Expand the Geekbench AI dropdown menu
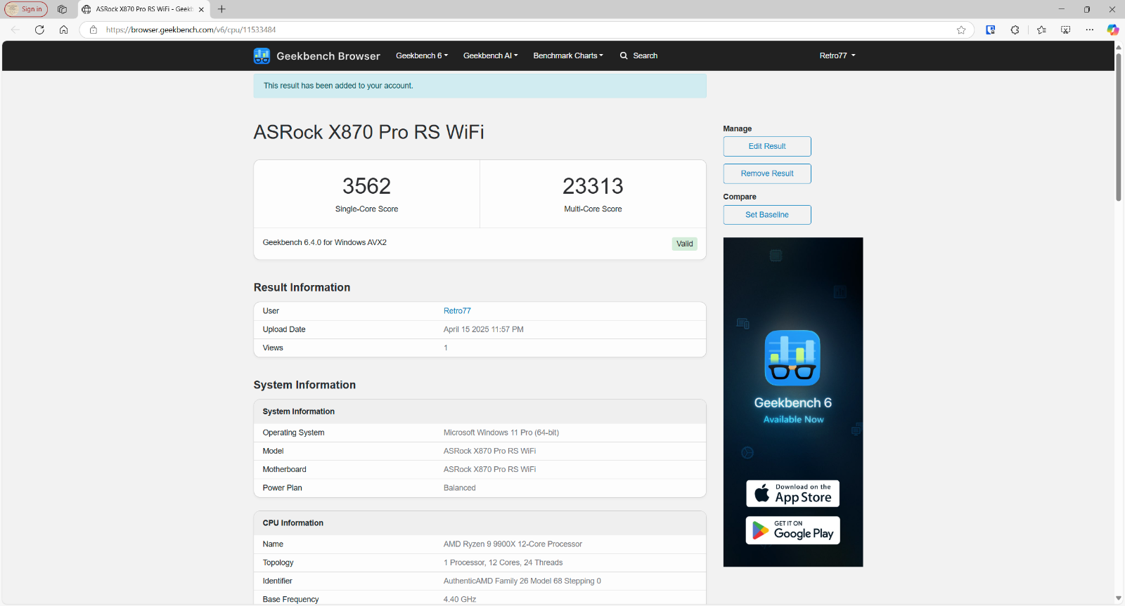 click(490, 55)
